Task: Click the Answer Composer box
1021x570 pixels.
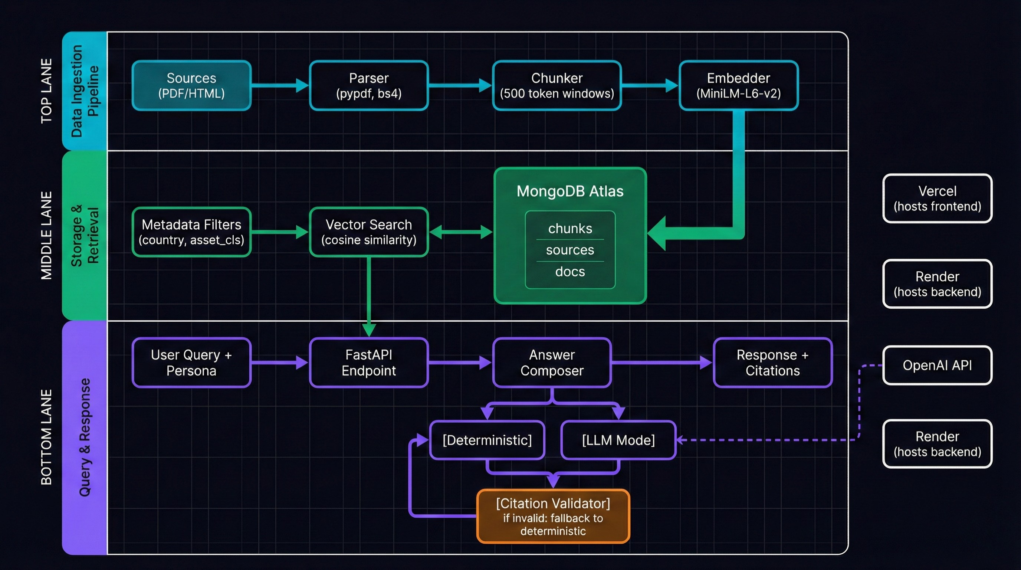Action: tap(552, 362)
